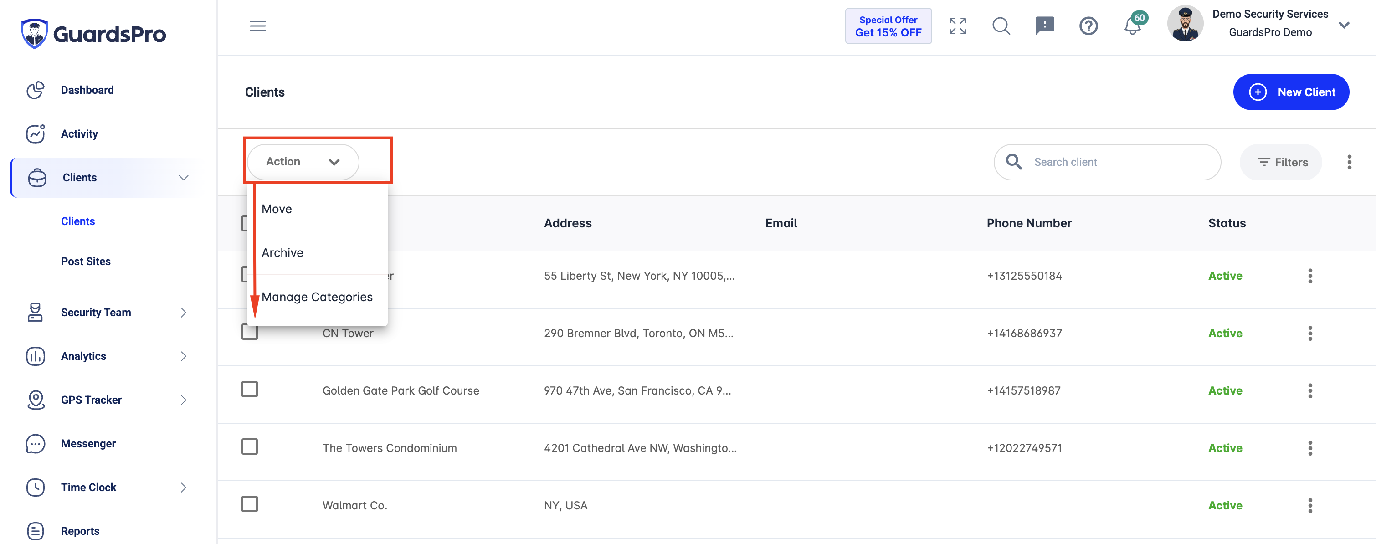Expand the Time Clock section

coord(183,488)
